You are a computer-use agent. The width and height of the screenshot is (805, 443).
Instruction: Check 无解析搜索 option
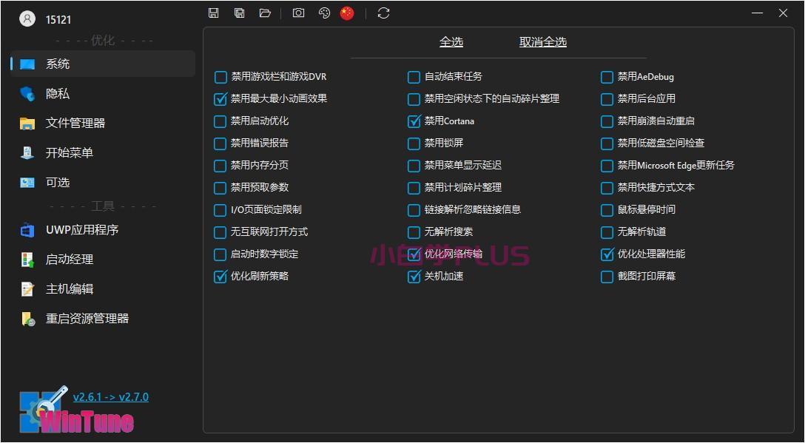pyautogui.click(x=414, y=232)
